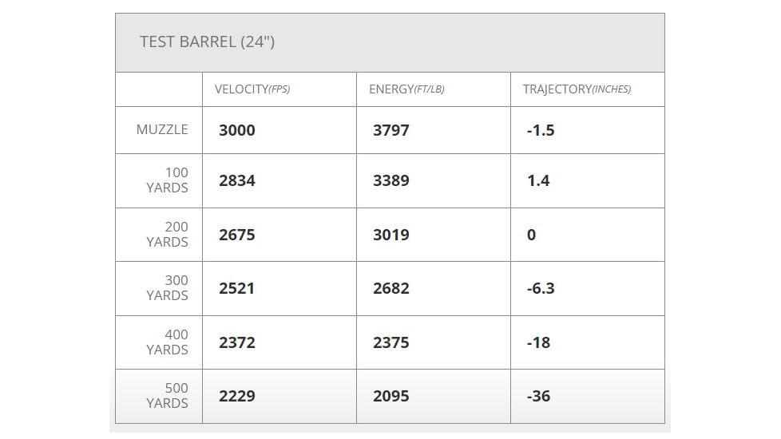Select the 300 YARDS row label

tap(168, 288)
